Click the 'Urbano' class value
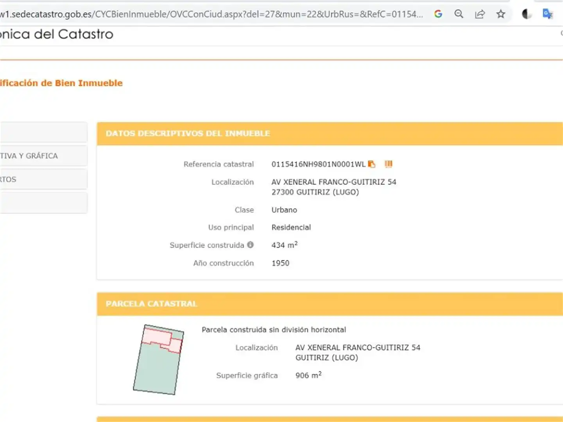The width and height of the screenshot is (563, 422). [x=284, y=210]
